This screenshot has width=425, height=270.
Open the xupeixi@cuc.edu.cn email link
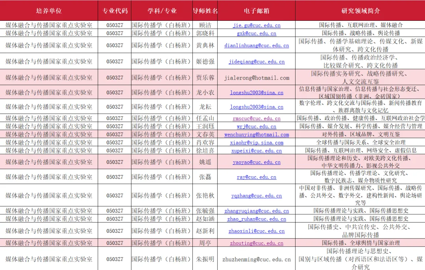[257, 151]
